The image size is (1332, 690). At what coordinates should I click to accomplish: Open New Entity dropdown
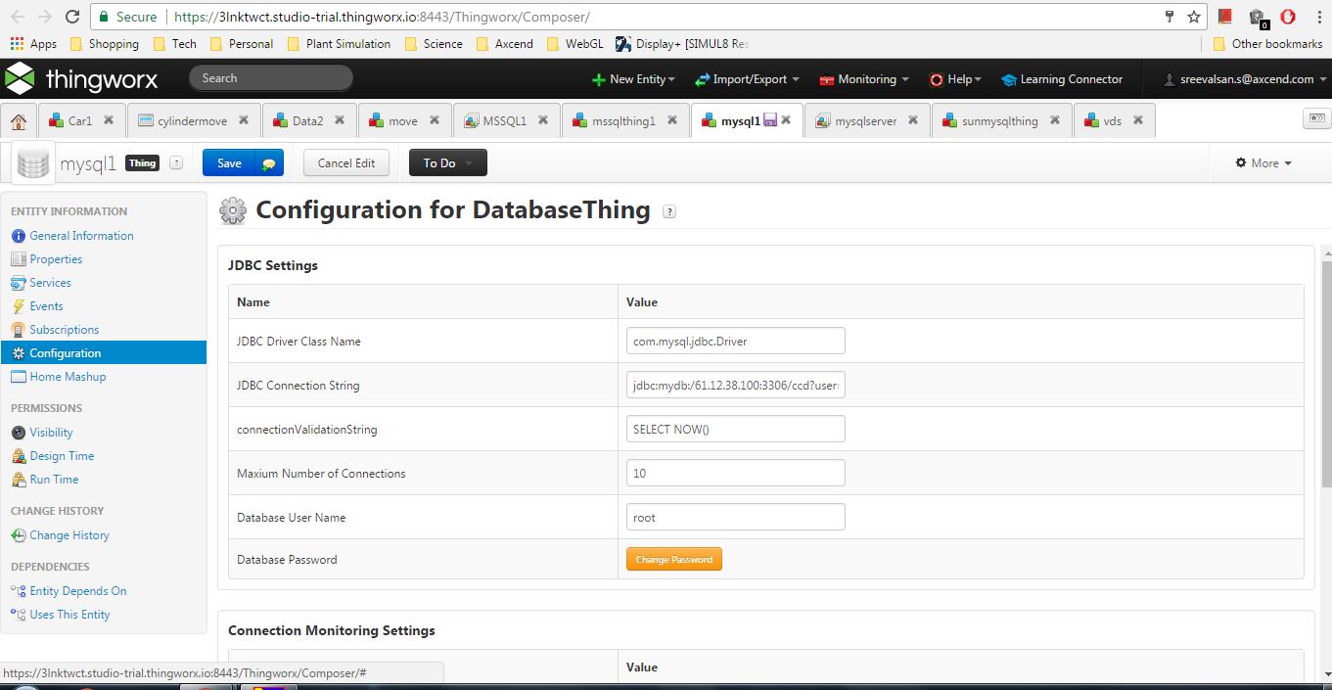coord(633,79)
